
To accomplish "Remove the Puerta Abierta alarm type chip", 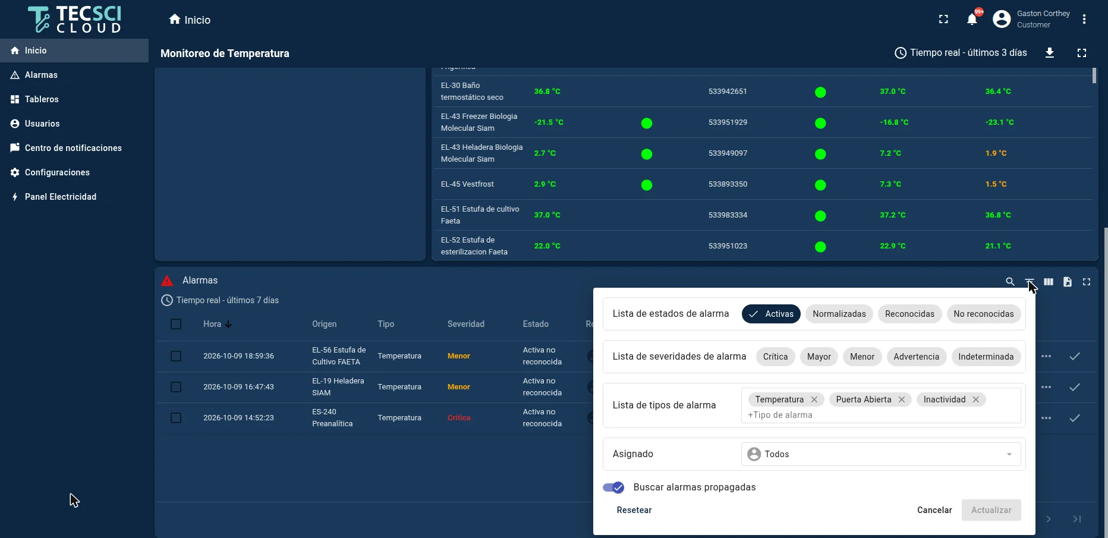I will pyautogui.click(x=902, y=399).
